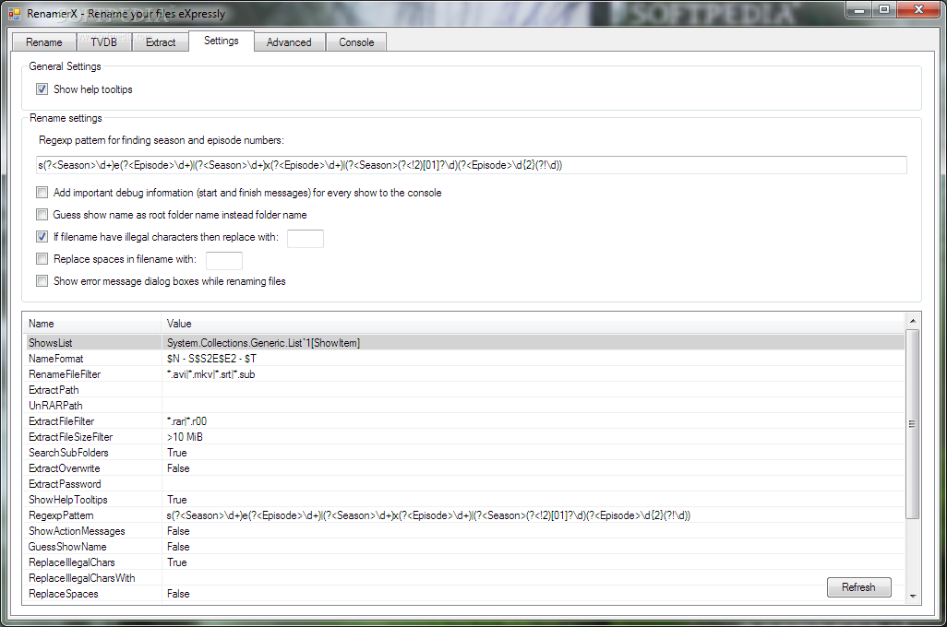Click the System.Collections.Generic.List value
This screenshot has width=947, height=627.
point(263,343)
